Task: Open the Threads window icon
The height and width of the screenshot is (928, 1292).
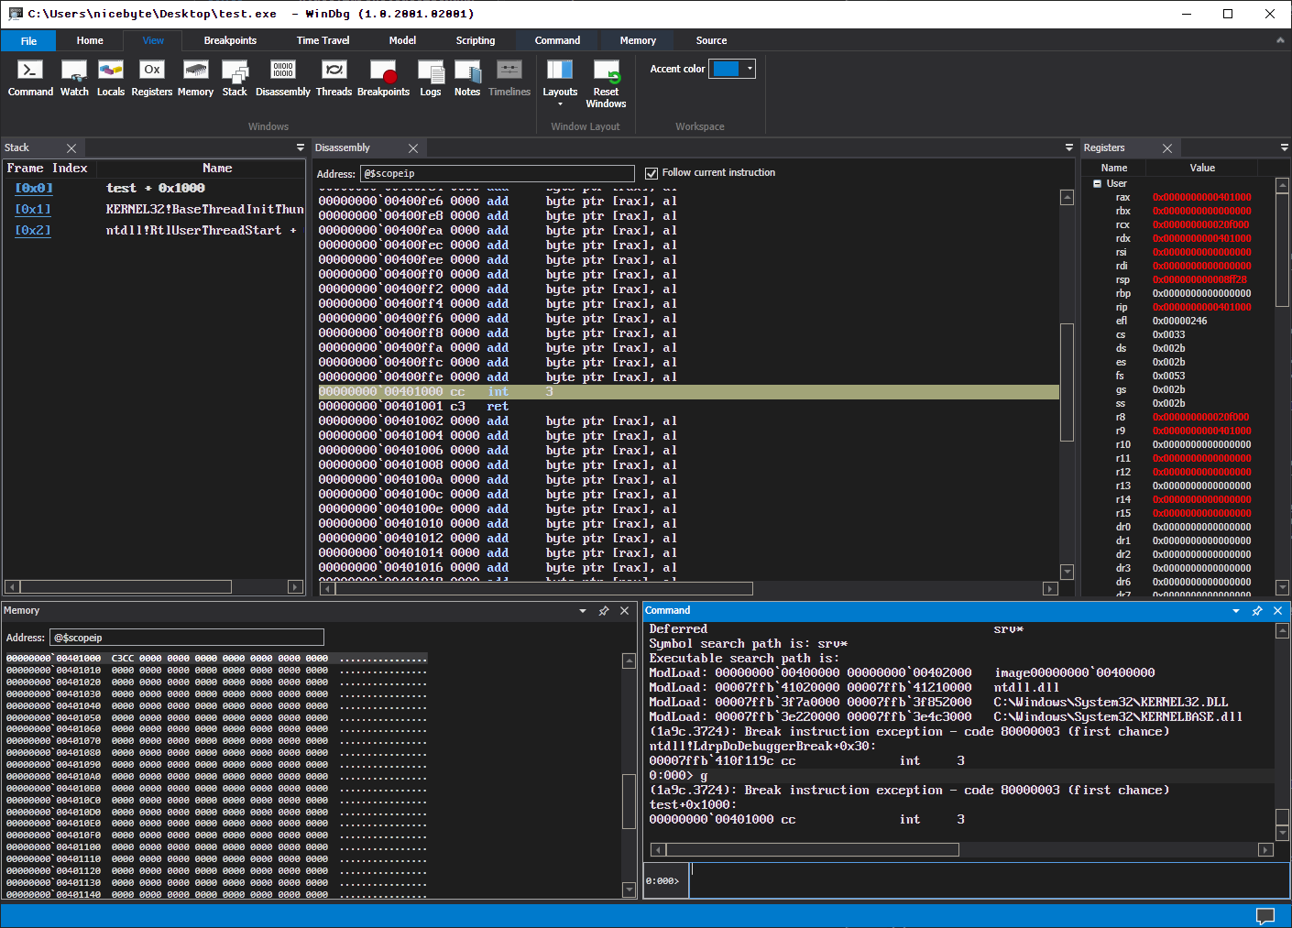Action: coord(334,78)
